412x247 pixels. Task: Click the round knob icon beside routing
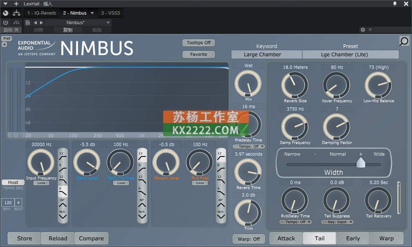click(5, 13)
